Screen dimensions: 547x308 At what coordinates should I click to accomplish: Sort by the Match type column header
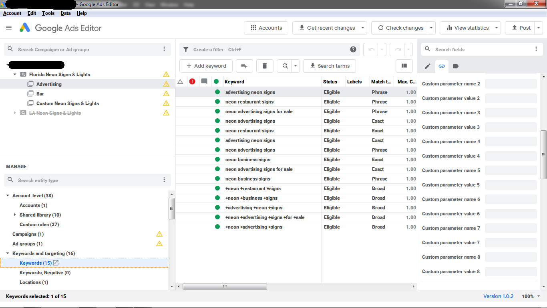click(x=382, y=81)
